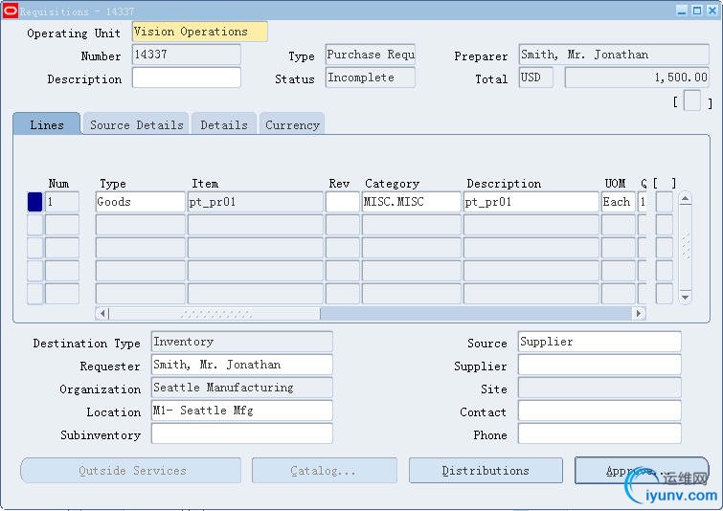Click the Outside Services button
Screen dimensions: 723x511
(131, 471)
